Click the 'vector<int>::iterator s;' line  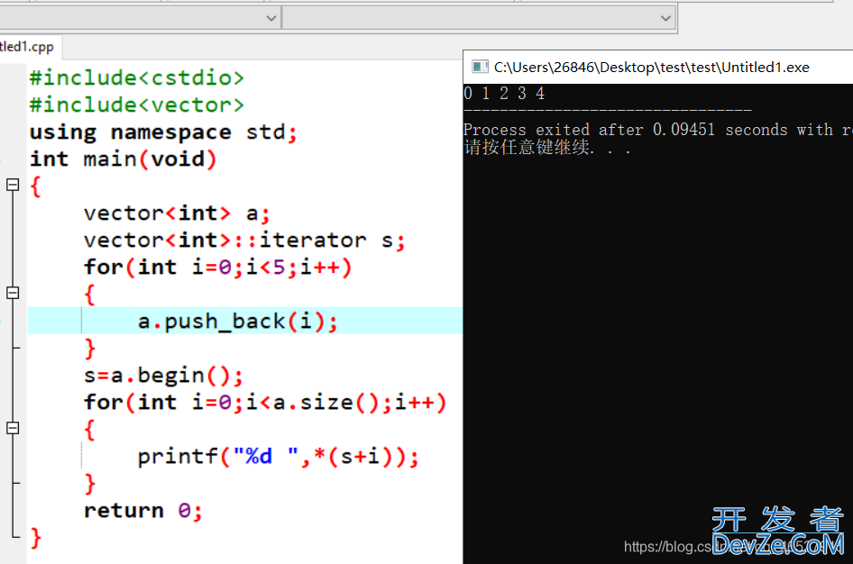click(244, 241)
